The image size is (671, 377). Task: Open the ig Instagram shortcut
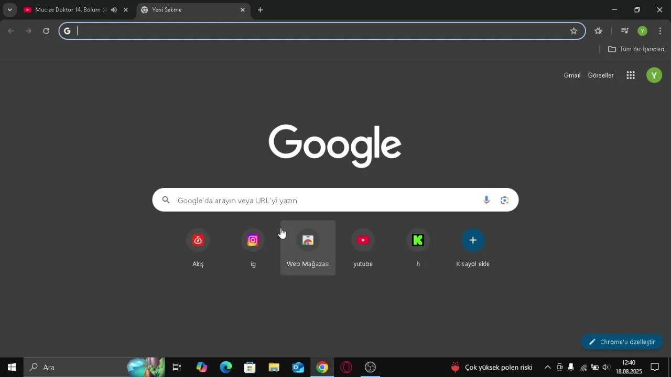253,248
